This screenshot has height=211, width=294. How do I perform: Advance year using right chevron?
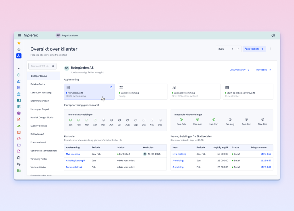coord(238,49)
